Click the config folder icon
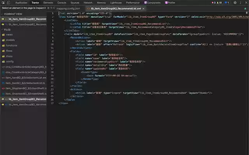Image resolution: width=249 pixels, height=155 pixels. [x=4, y=62]
